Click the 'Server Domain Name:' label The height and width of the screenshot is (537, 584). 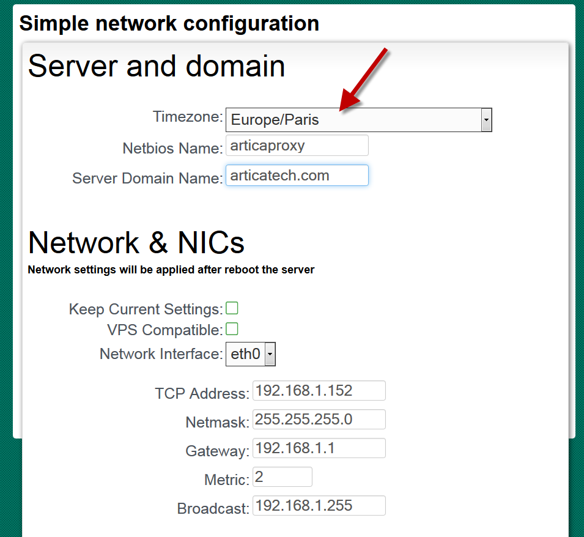point(147,178)
